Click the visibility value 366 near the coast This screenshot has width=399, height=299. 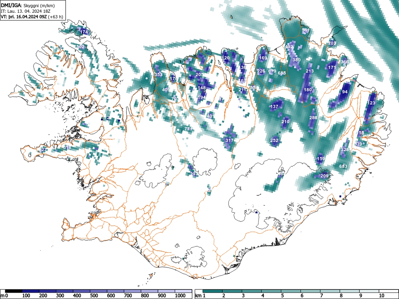point(345,62)
